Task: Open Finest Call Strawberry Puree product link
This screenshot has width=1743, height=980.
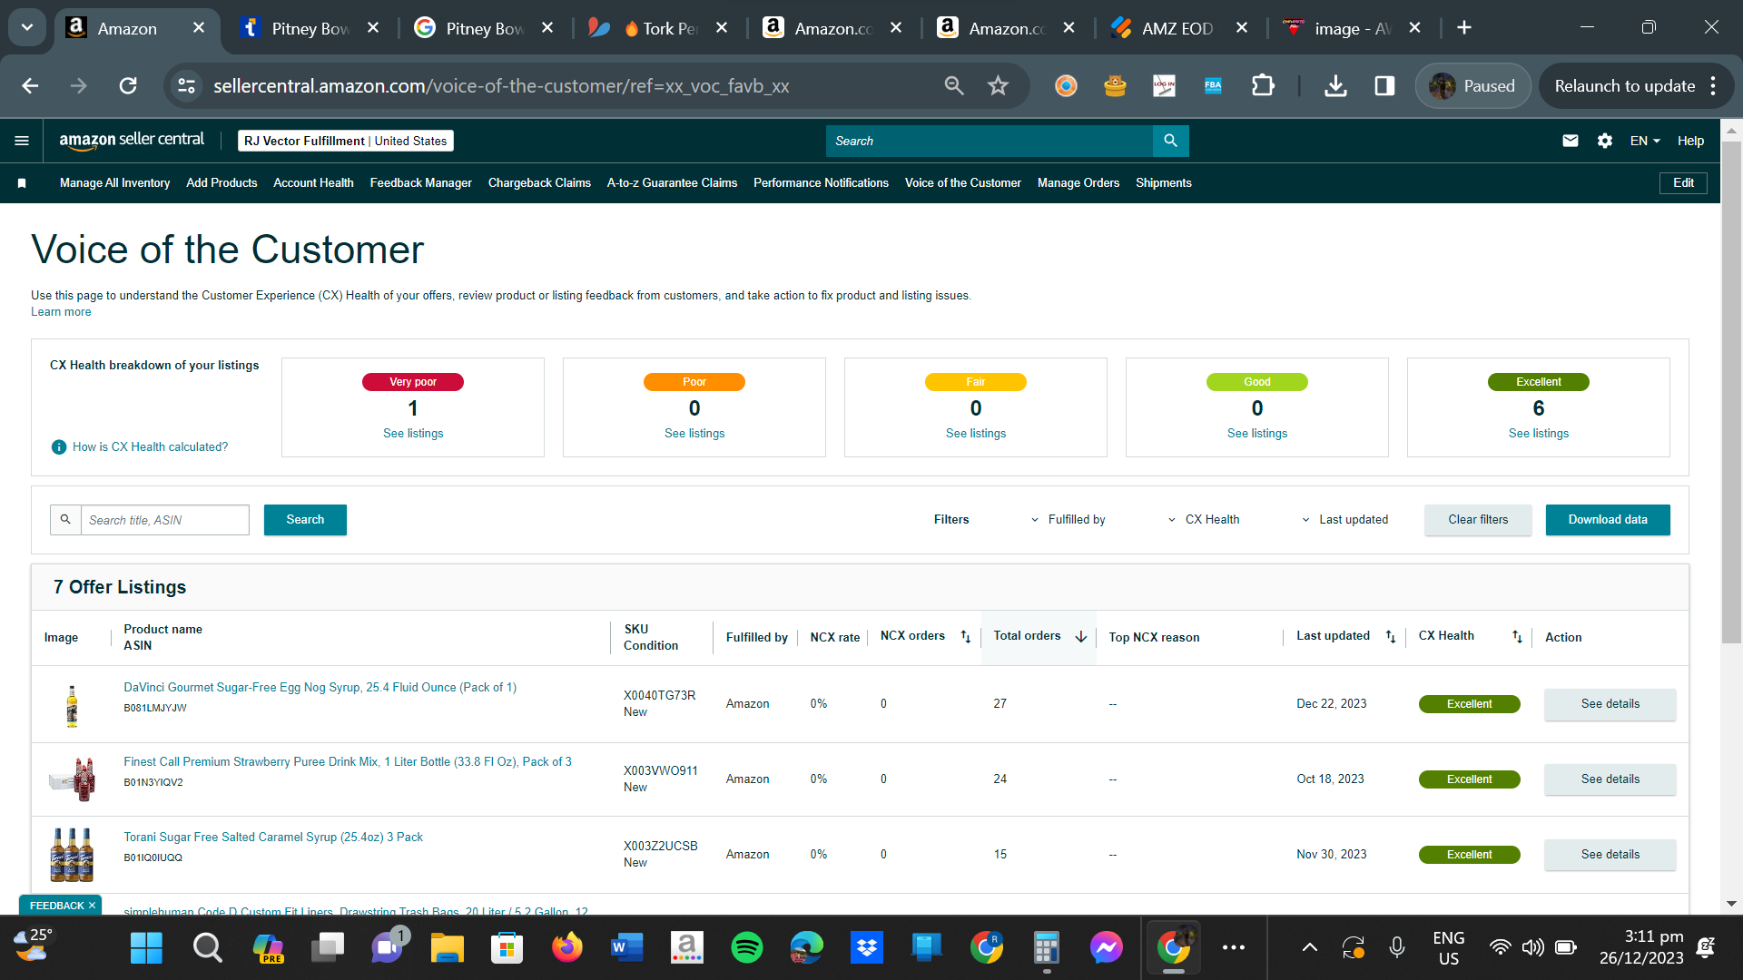Action: (348, 762)
